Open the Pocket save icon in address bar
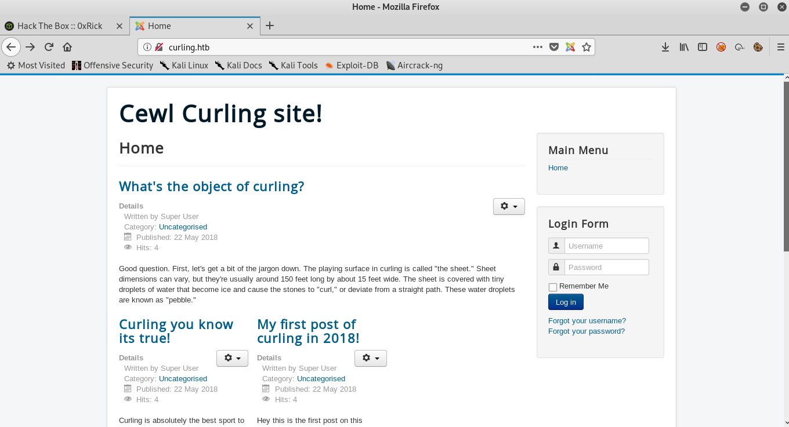Image resolution: width=789 pixels, height=427 pixels. click(554, 47)
